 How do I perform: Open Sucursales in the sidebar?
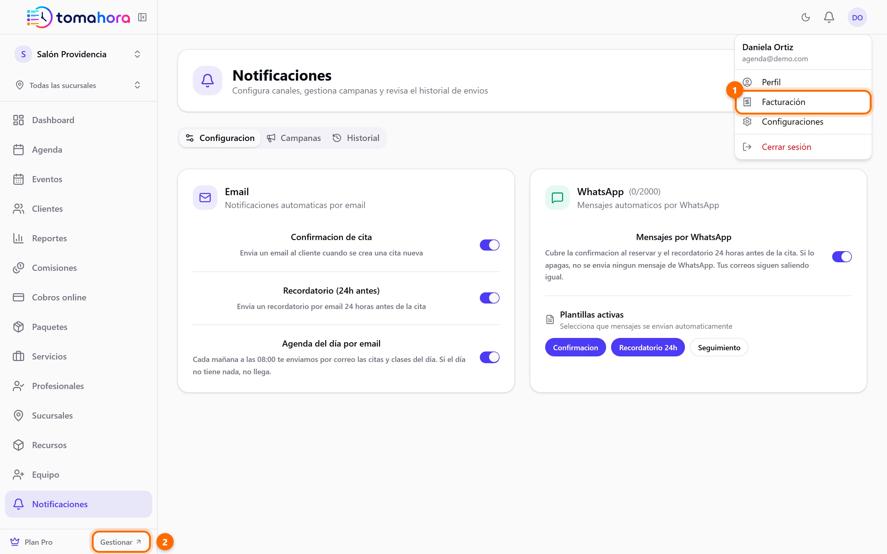pyautogui.click(x=79, y=415)
